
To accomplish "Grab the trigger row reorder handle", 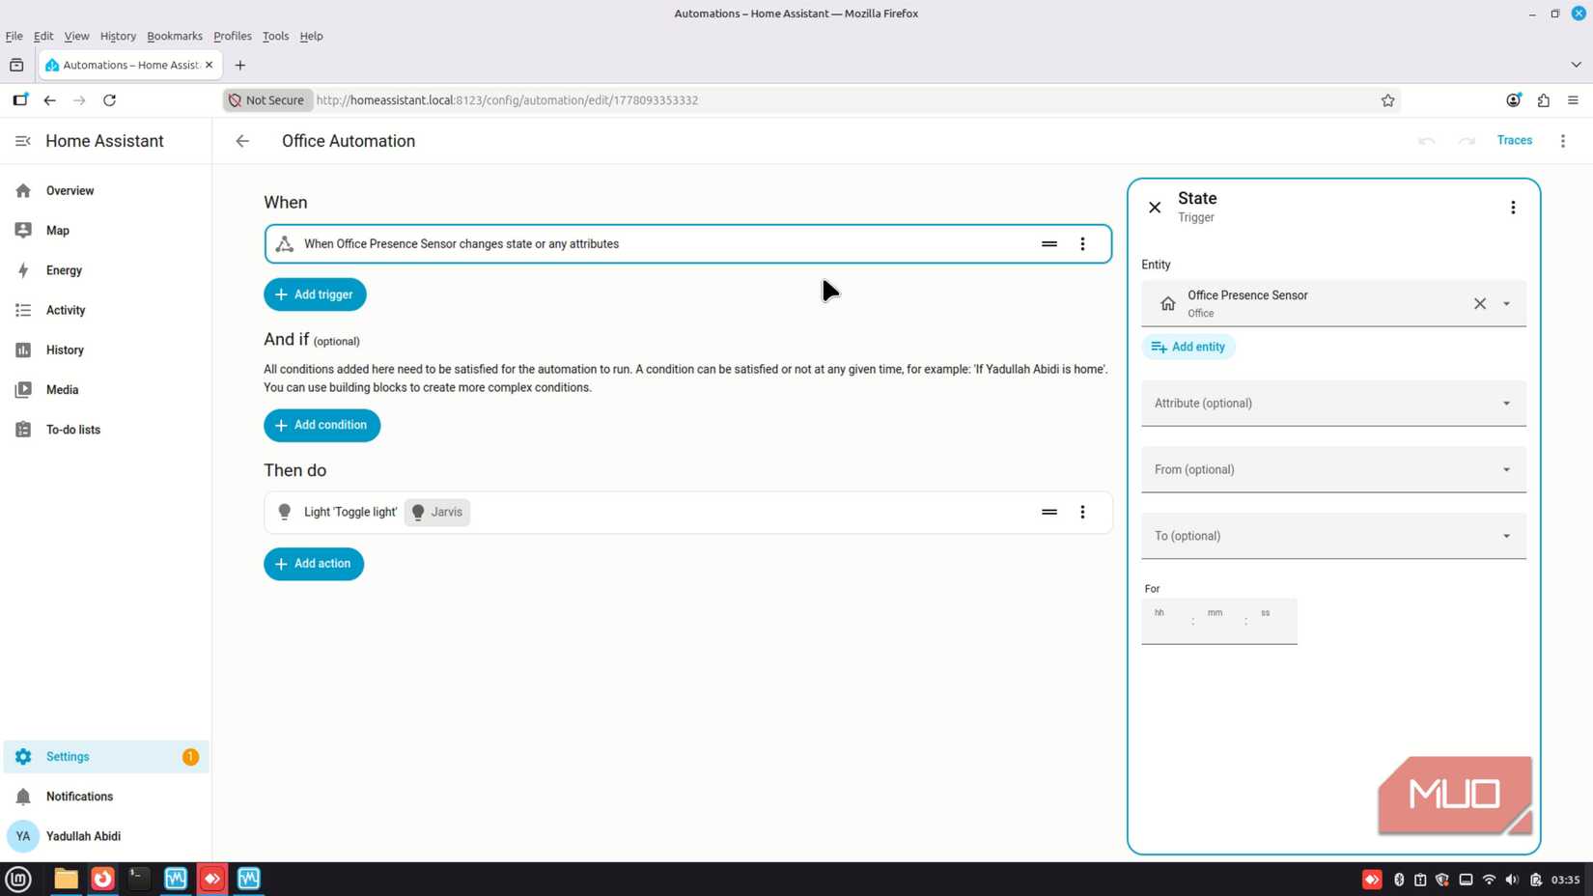I will click(1049, 244).
